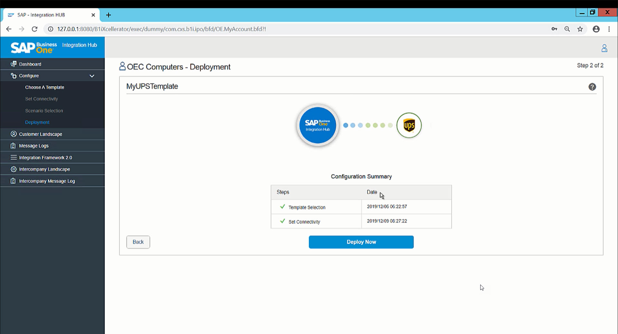Click the site information icon in address bar
Screen dimensions: 618x334
pyautogui.click(x=51, y=29)
